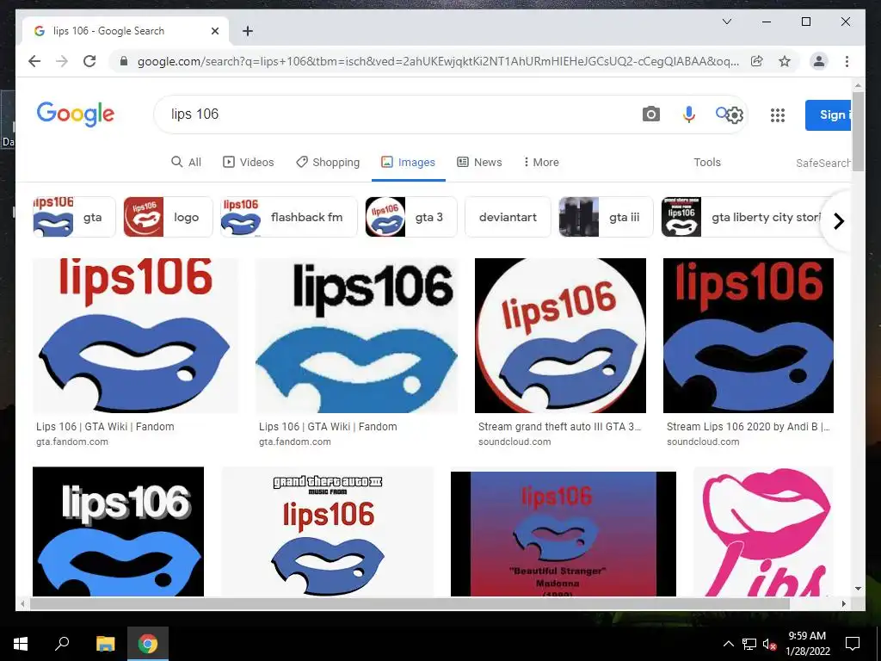Open the red-text lips106 Fandom image
The image size is (881, 661).
tap(135, 336)
